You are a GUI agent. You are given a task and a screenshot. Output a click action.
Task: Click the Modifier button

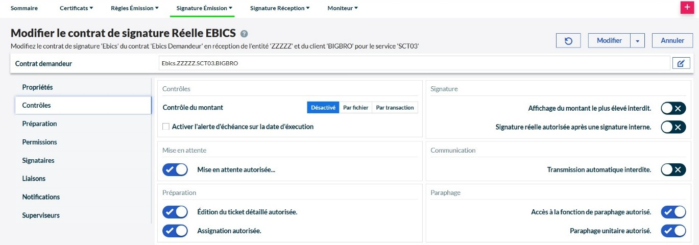(x=610, y=41)
